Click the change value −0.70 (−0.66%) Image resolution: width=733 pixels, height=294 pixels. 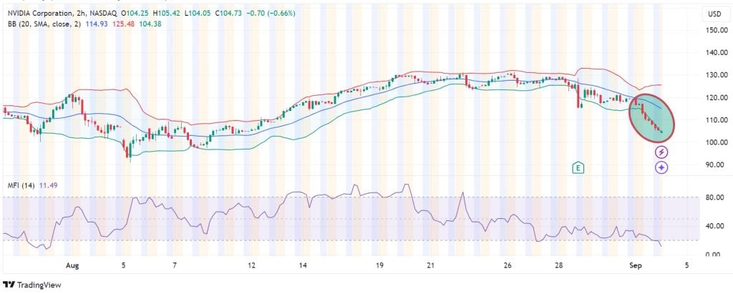pyautogui.click(x=272, y=14)
